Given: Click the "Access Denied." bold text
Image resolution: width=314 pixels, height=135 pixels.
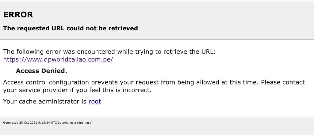Looking at the screenshot, I should [41, 71].
